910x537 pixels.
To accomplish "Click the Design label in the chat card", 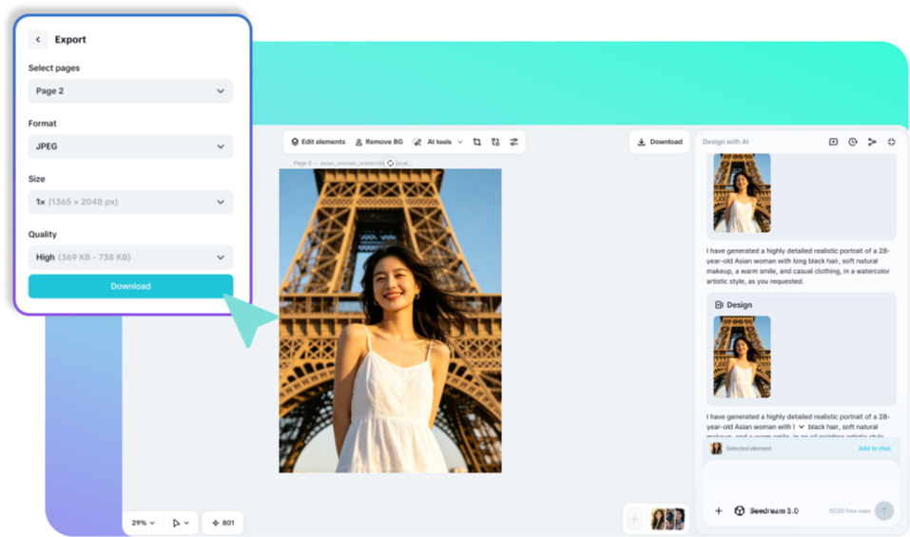I will coord(733,304).
